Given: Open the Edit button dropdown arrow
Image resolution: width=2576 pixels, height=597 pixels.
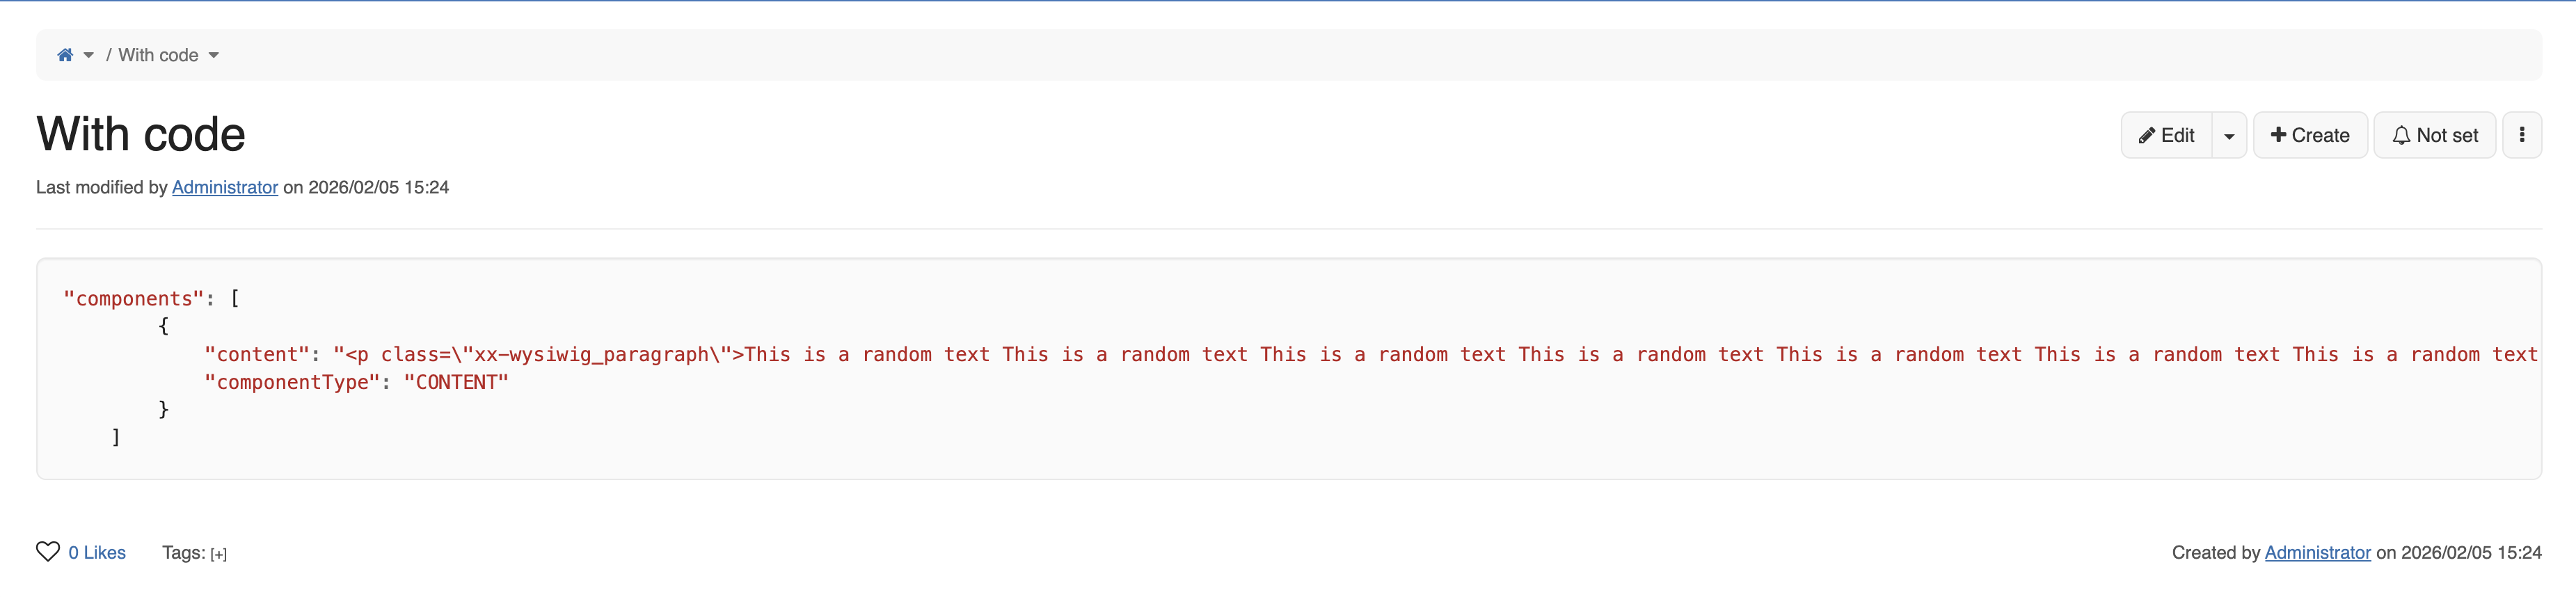Looking at the screenshot, I should pyautogui.click(x=2229, y=136).
